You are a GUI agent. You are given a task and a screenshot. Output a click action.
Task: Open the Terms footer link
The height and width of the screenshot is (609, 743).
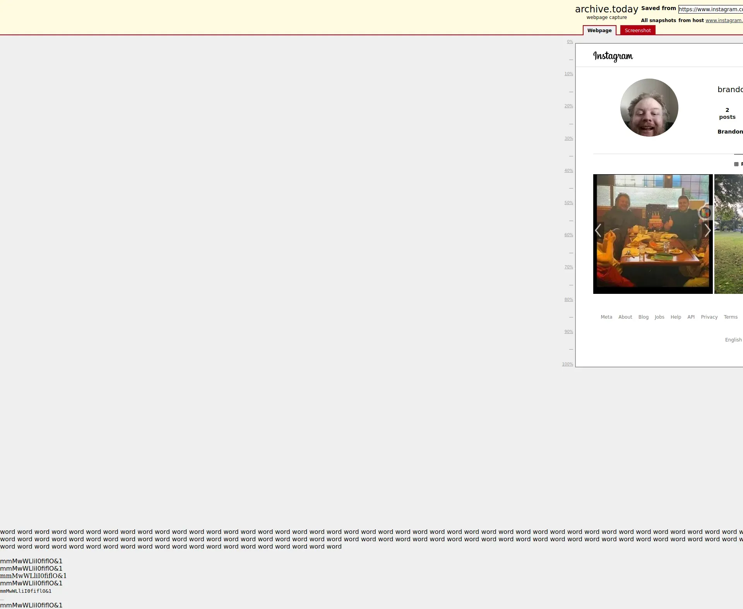(x=731, y=317)
